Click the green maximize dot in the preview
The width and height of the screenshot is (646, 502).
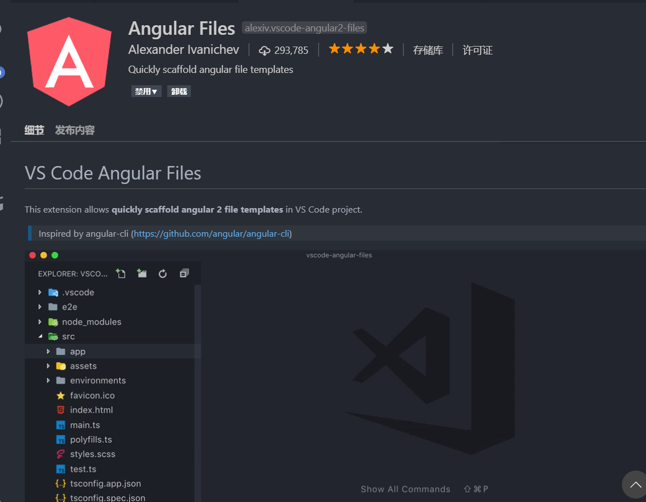[55, 255]
